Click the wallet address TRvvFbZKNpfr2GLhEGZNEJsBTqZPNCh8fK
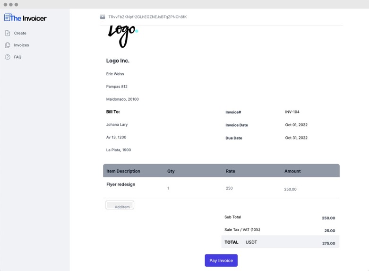Image resolution: width=369 pixels, height=271 pixels. click(147, 17)
